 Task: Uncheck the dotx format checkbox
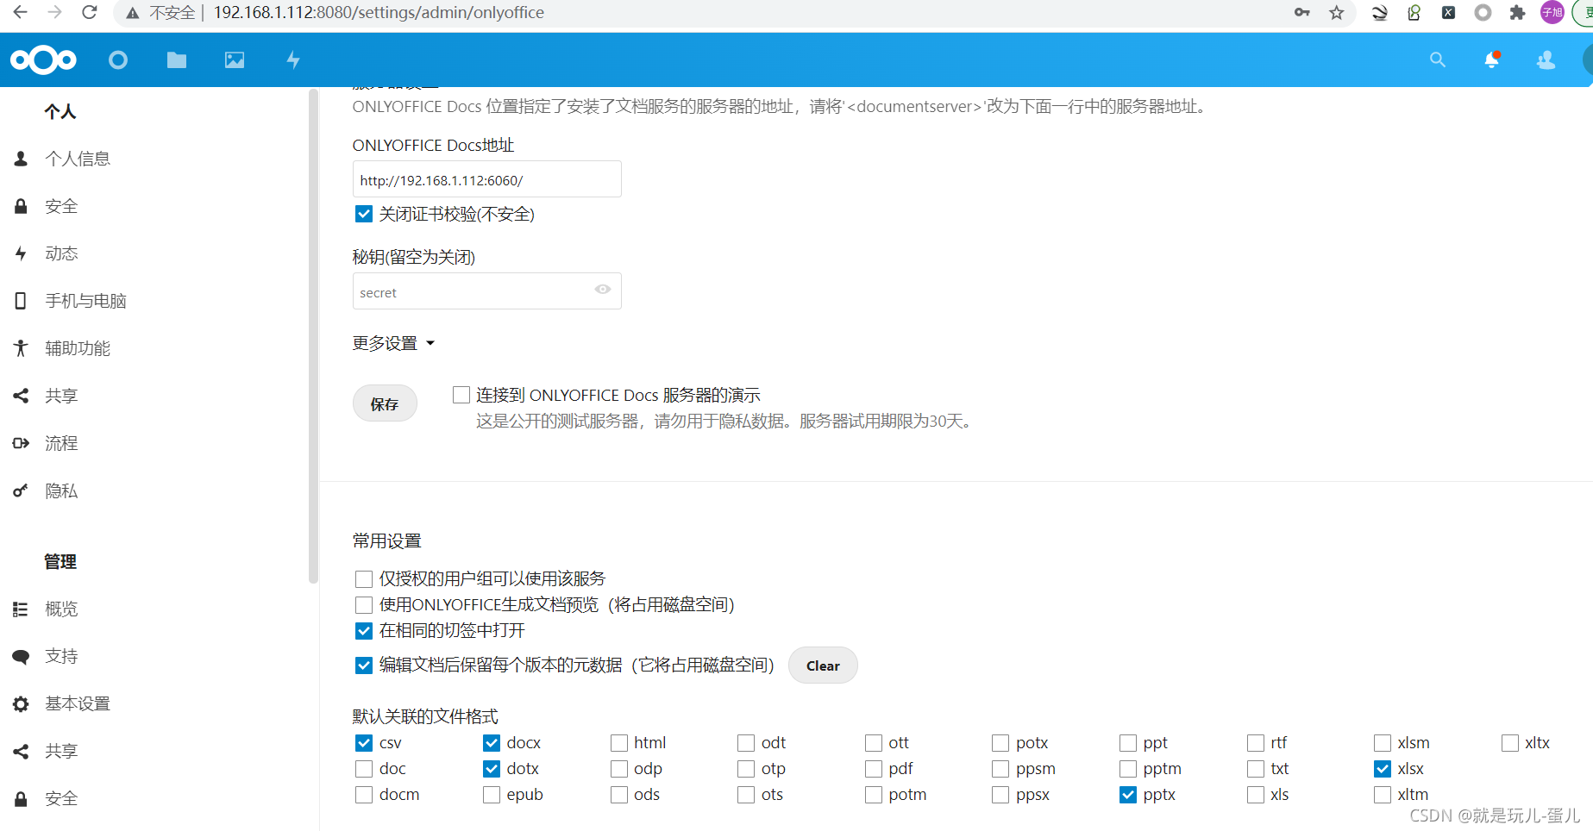click(492, 768)
